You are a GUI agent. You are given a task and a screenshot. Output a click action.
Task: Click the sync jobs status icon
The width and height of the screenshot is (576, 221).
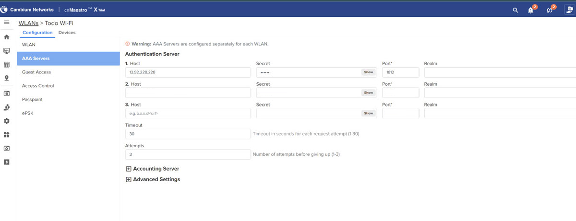tap(550, 10)
